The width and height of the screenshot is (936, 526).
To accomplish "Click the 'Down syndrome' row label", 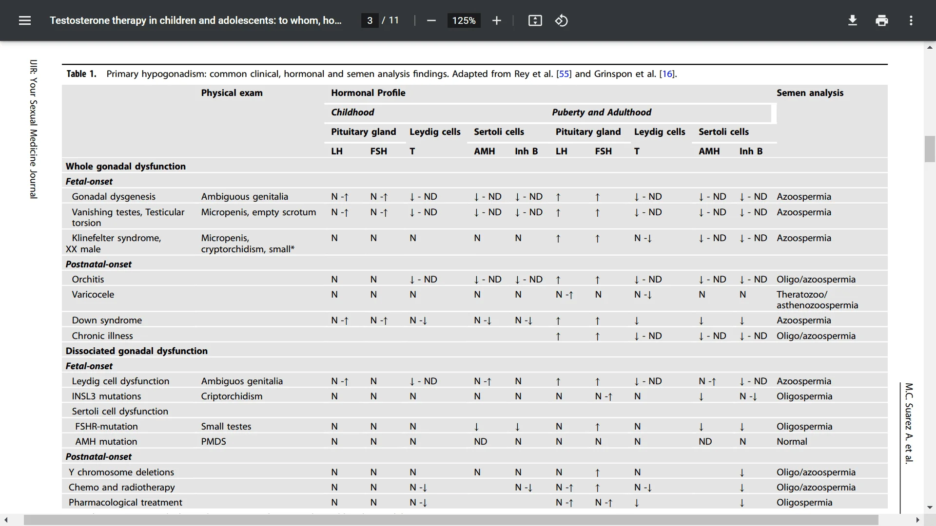I will pos(107,320).
